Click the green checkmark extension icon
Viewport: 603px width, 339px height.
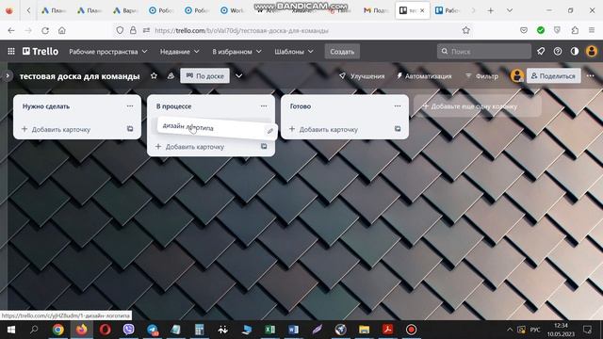tap(541, 30)
